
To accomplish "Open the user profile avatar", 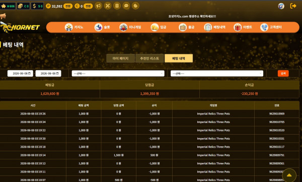I will 281,6.
